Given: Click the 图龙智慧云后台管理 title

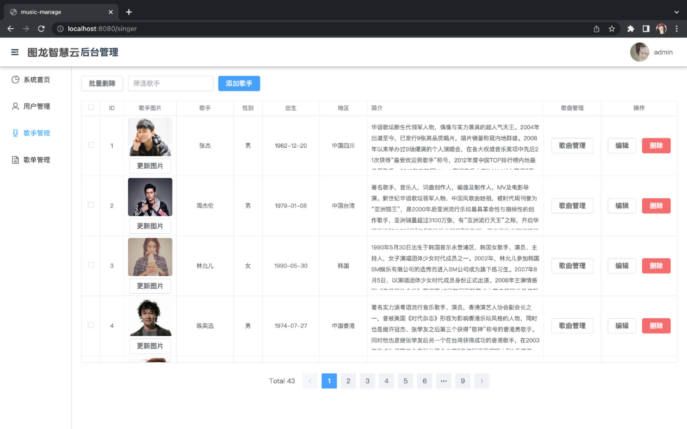Looking at the screenshot, I should coord(73,52).
